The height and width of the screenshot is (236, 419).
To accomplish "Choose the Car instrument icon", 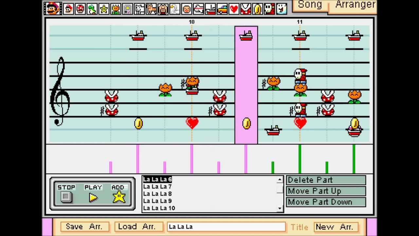I will [222, 9].
